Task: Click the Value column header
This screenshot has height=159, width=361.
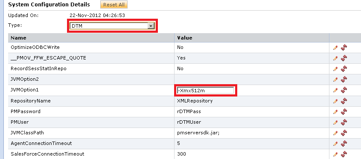Action: tap(252, 38)
